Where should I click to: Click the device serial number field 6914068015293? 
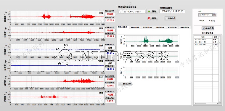[x=132, y=11]
